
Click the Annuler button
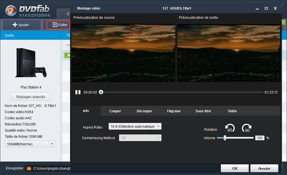pos(264,168)
